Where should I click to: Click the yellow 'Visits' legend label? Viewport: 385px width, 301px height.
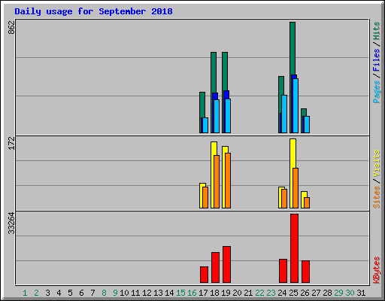pyautogui.click(x=376, y=163)
